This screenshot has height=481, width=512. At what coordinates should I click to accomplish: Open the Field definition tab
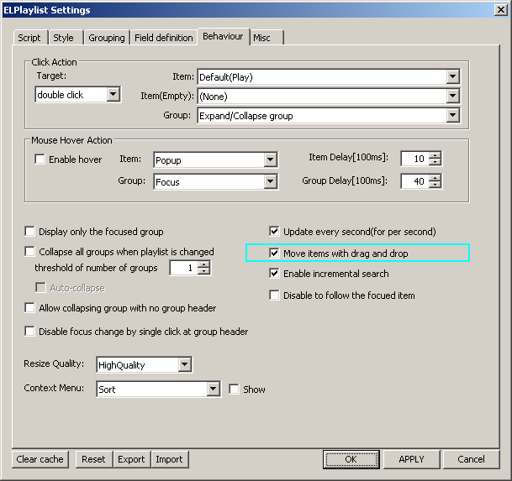[164, 38]
